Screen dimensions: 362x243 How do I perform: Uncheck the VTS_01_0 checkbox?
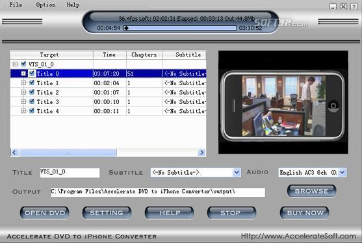click(23, 64)
